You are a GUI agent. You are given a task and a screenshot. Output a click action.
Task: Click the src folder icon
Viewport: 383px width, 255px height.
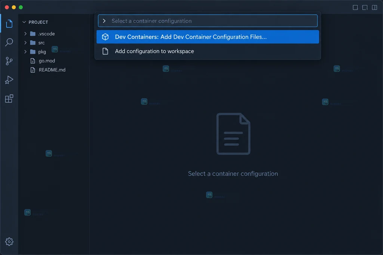(33, 43)
